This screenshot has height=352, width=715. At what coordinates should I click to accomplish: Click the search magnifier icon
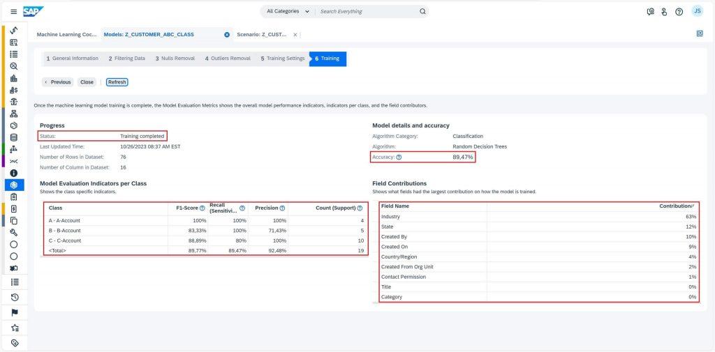422,11
